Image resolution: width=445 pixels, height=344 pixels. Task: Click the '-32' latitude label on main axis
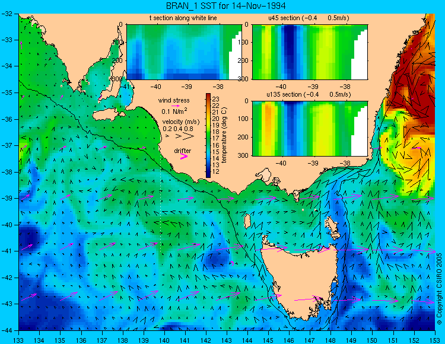click(x=7, y=14)
